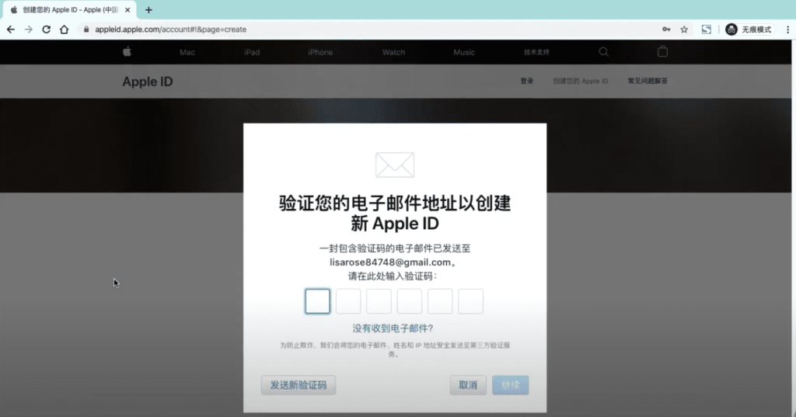Focus the second verification code box
Viewport: 796px width, 417px height.
[x=348, y=301]
